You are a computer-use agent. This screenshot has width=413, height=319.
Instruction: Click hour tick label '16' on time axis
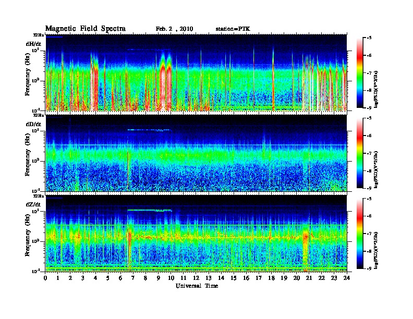tap(246, 278)
